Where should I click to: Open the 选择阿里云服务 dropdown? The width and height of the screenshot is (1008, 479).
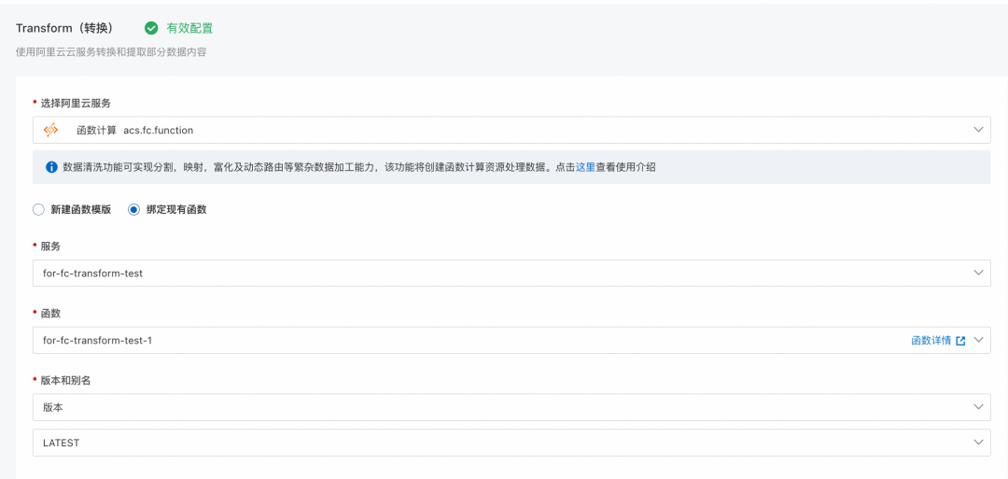(511, 130)
